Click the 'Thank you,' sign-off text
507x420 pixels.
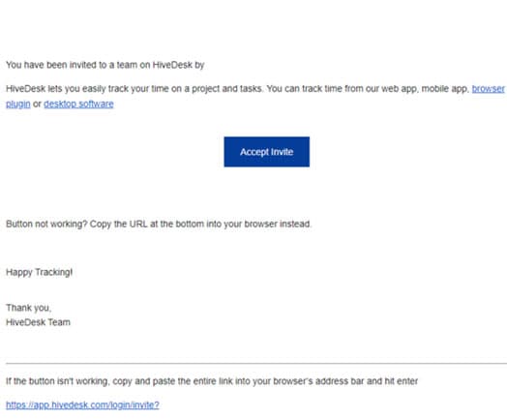[x=28, y=308]
